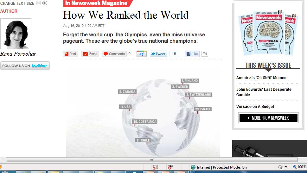Decrease text size with the minus icon

pos(39,3)
